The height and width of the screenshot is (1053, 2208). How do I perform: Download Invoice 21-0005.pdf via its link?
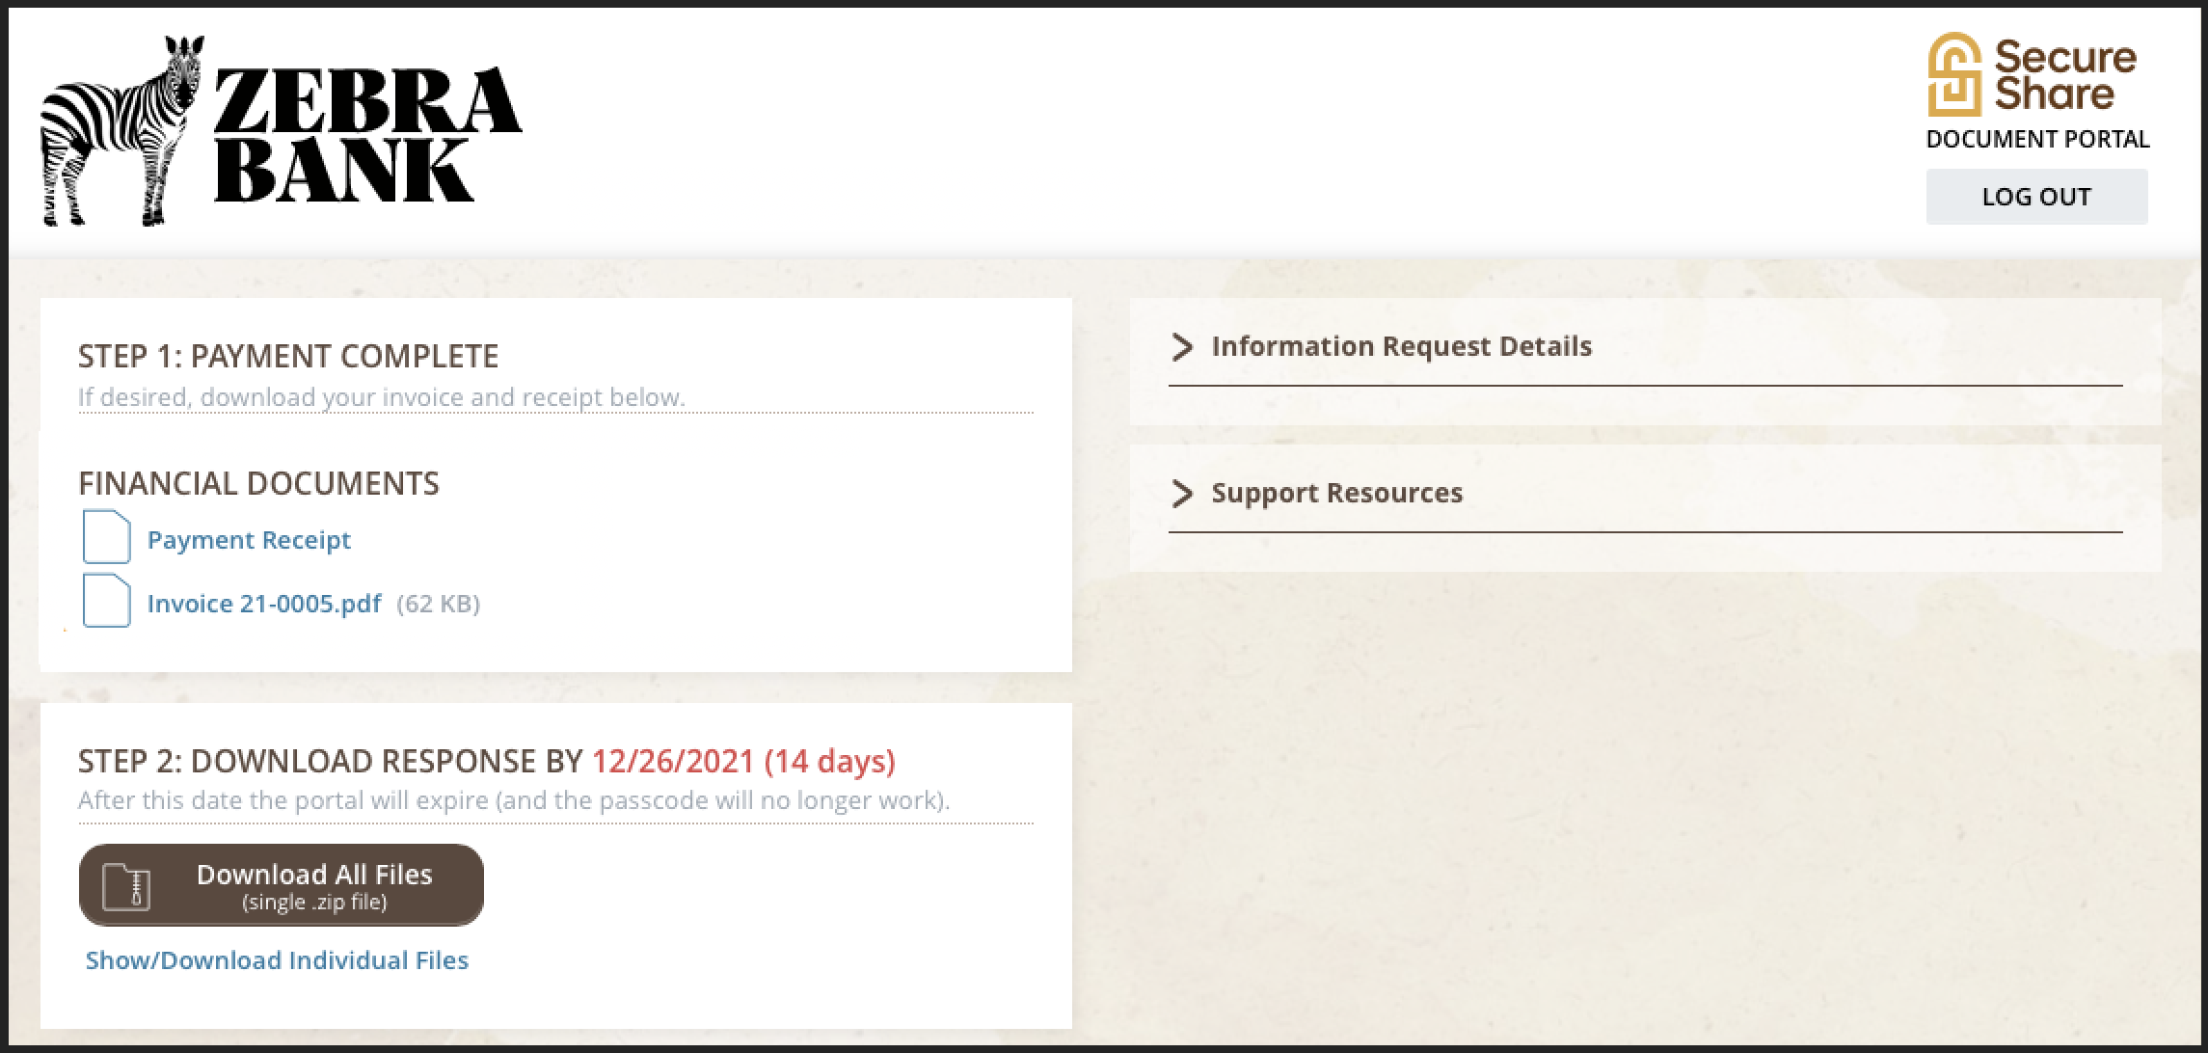point(264,604)
